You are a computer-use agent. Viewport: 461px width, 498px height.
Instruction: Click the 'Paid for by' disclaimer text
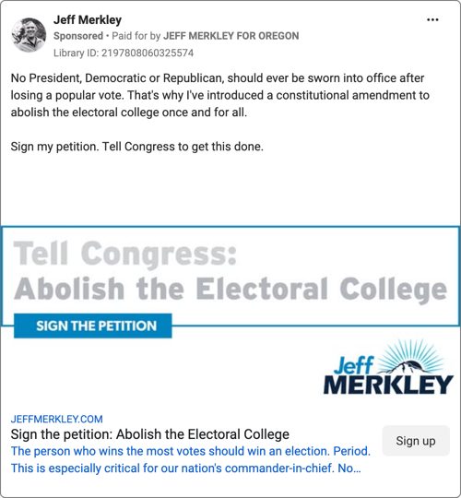tap(136, 36)
